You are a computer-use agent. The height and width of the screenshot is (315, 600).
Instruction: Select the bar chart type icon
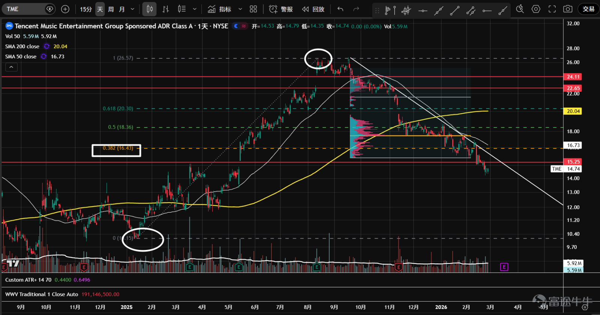(x=166, y=9)
